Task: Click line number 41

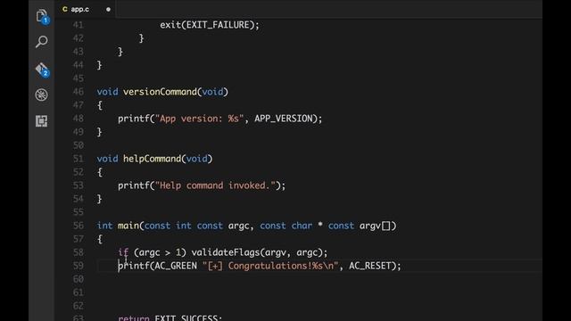Action: click(x=78, y=25)
